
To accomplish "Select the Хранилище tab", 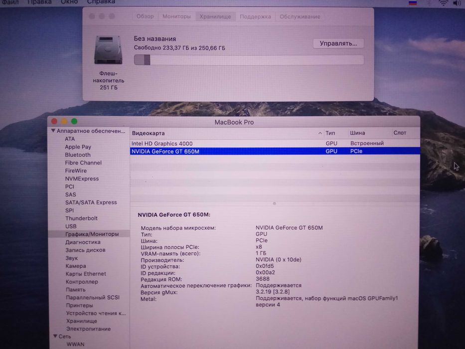I will click(215, 16).
